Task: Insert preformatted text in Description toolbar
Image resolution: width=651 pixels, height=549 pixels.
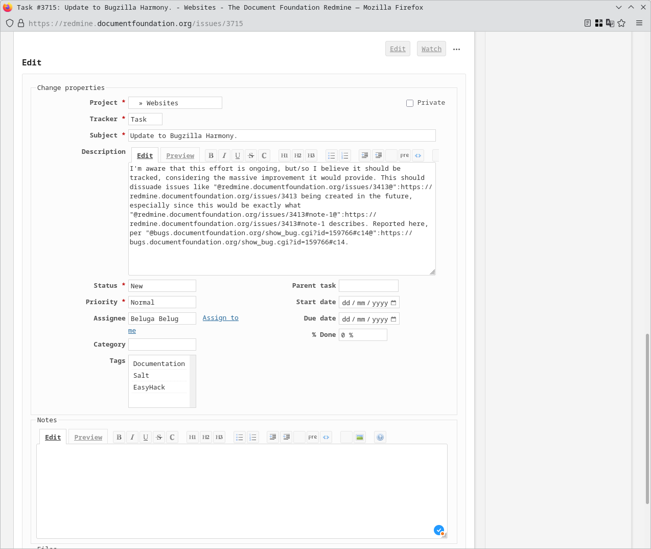Action: (x=405, y=155)
